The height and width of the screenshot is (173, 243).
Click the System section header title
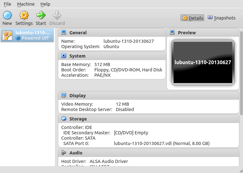[x=77, y=56]
